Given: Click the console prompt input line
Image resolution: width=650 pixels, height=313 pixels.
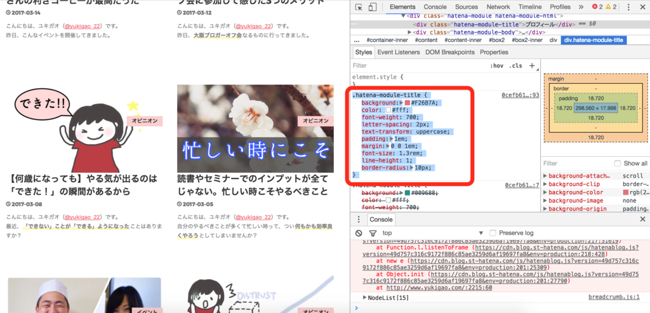Looking at the screenshot, I should 501,308.
